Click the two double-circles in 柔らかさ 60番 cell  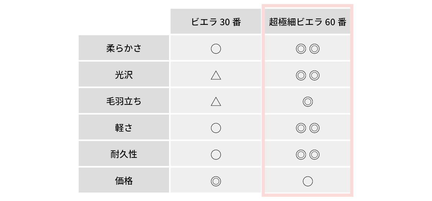pyautogui.click(x=308, y=49)
